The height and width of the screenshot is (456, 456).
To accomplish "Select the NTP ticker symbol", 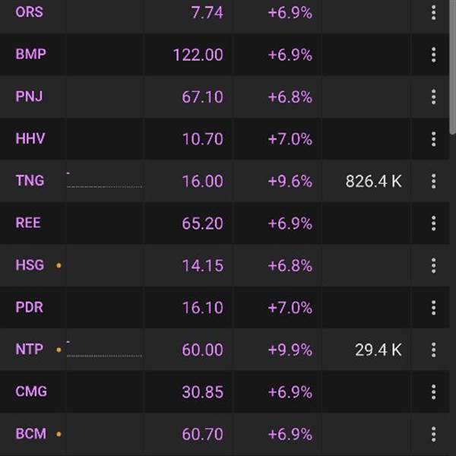I will [30, 350].
